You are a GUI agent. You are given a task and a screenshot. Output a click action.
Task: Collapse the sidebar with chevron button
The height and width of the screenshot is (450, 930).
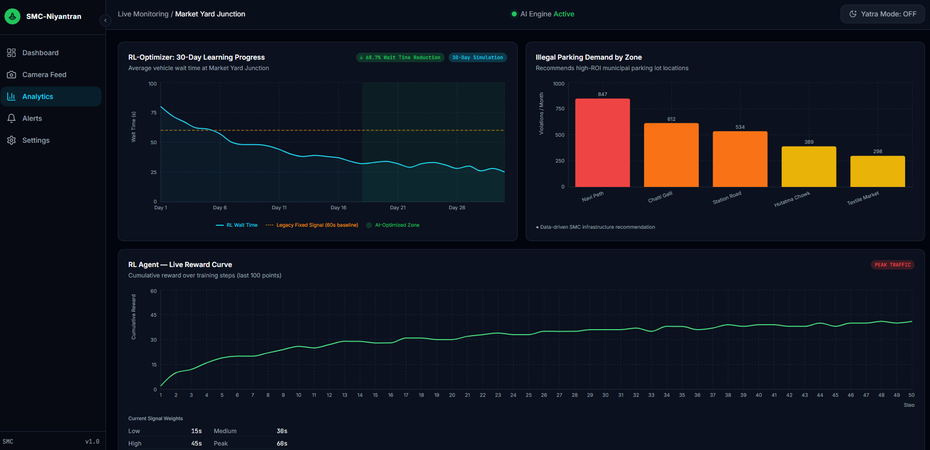click(105, 20)
